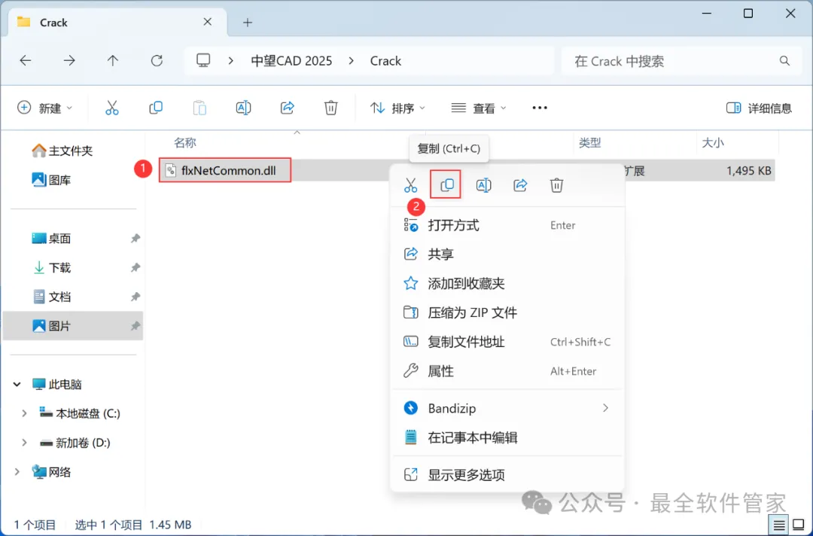Click the Copy icon in the toolbar
The image size is (813, 536).
(156, 108)
